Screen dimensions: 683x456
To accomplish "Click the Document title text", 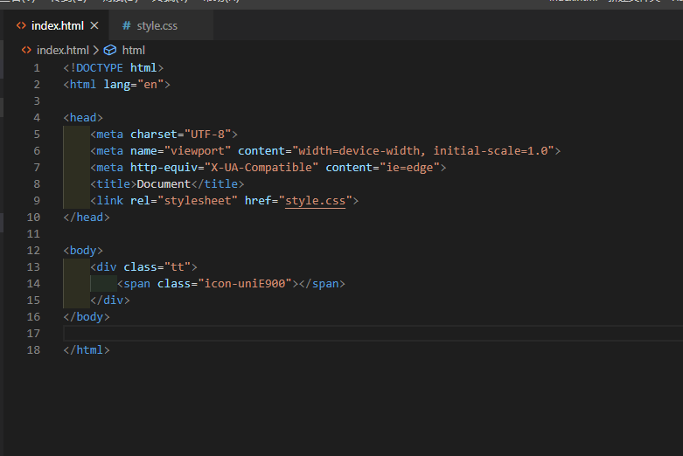I will pyautogui.click(x=164, y=184).
